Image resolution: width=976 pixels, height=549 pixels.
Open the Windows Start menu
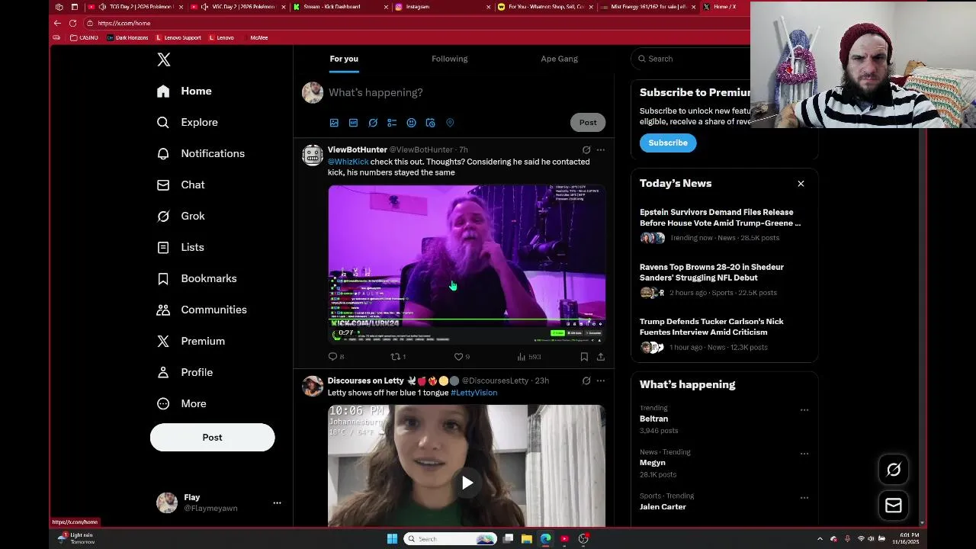tap(392, 539)
